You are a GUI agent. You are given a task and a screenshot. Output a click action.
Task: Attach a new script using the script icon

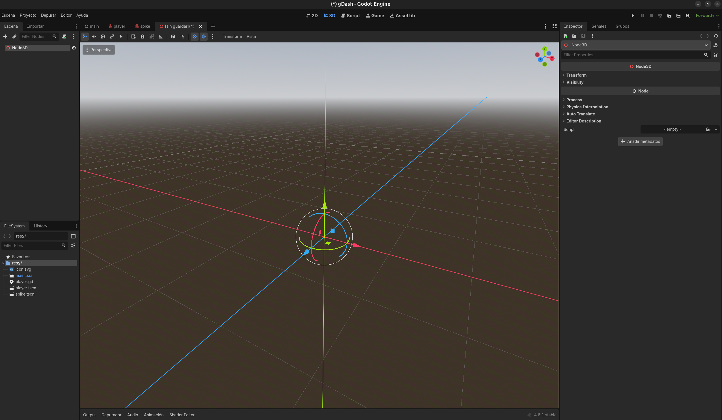point(64,36)
